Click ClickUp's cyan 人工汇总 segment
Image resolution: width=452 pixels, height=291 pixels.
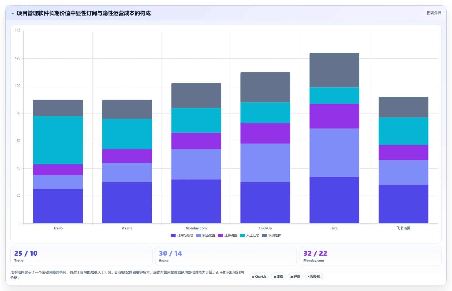[x=265, y=113]
